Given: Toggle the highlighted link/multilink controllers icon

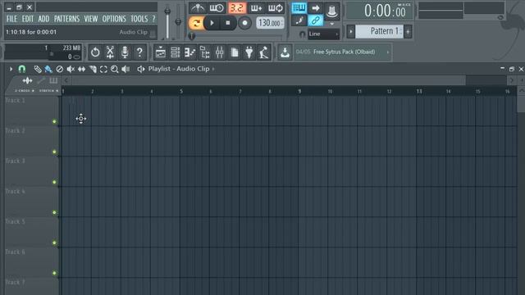Looking at the screenshot, I should 315,20.
